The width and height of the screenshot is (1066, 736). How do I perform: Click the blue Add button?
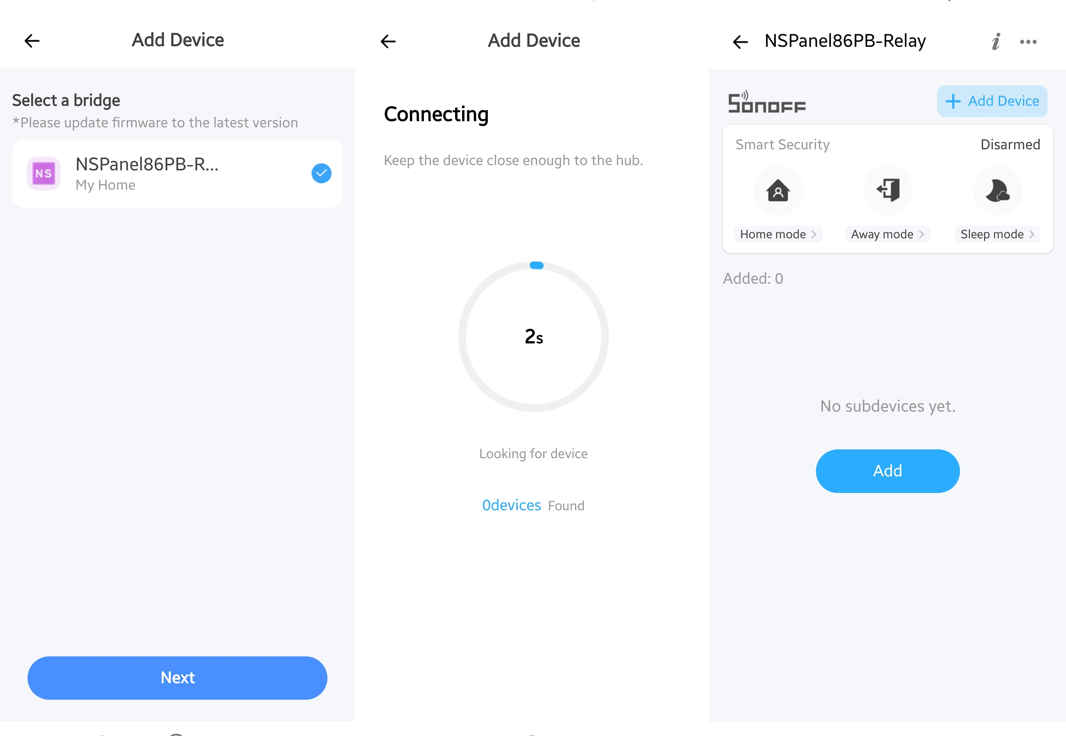(x=887, y=471)
